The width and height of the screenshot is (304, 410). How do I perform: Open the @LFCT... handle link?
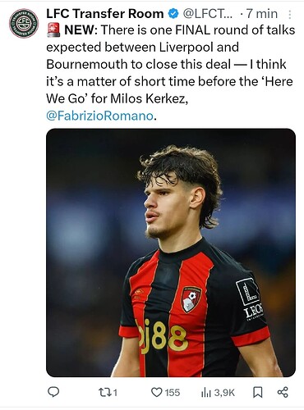tap(207, 13)
